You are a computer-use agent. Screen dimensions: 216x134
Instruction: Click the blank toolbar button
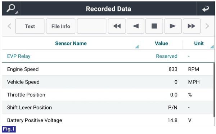pos(91,26)
